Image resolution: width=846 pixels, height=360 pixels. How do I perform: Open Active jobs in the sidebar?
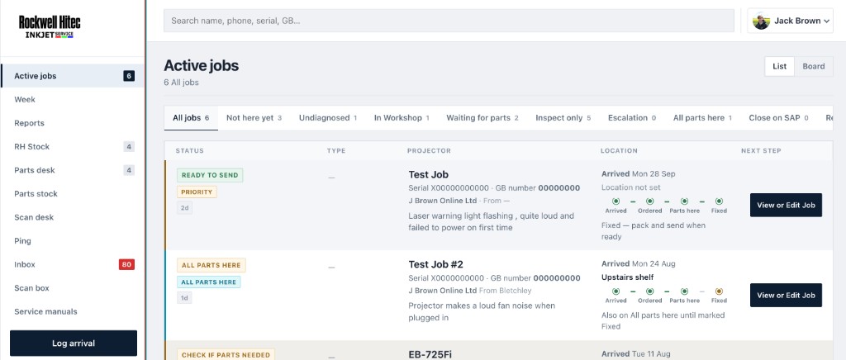click(73, 76)
